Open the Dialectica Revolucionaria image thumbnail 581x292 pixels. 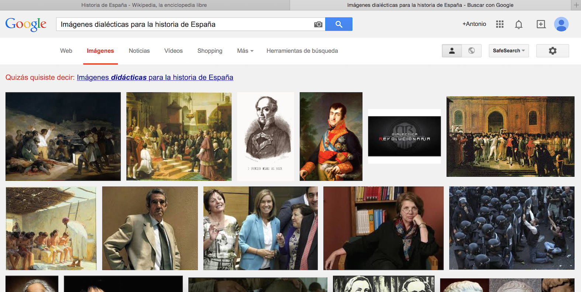pyautogui.click(x=404, y=136)
